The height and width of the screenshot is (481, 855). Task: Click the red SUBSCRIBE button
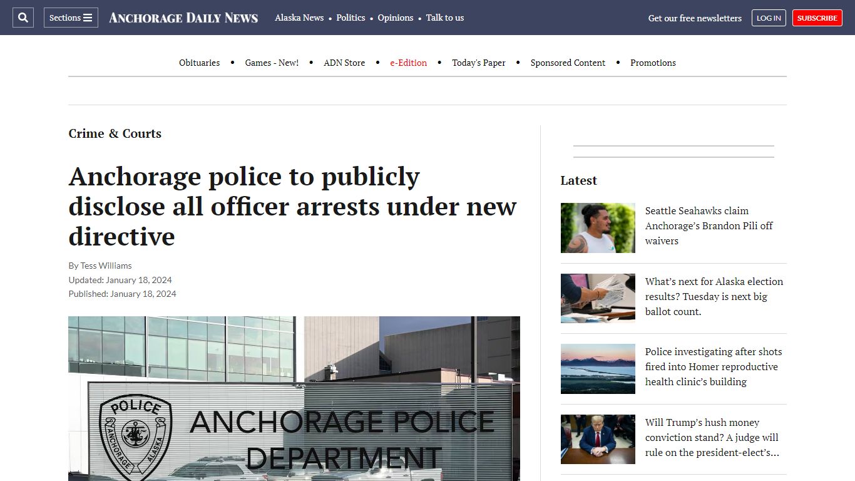pyautogui.click(x=817, y=18)
